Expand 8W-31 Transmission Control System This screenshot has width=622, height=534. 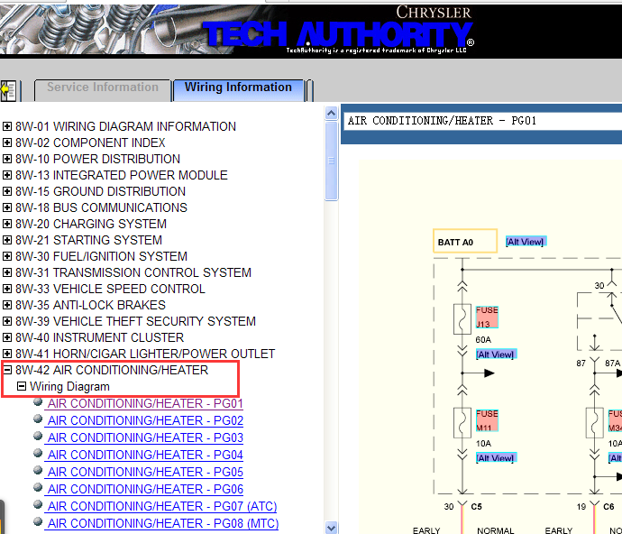coord(6,272)
